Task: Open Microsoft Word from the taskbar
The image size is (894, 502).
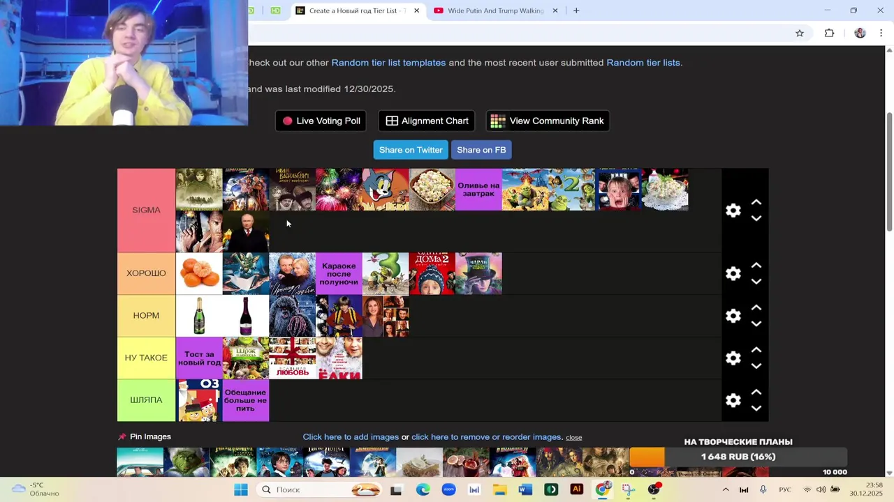Action: point(525,489)
